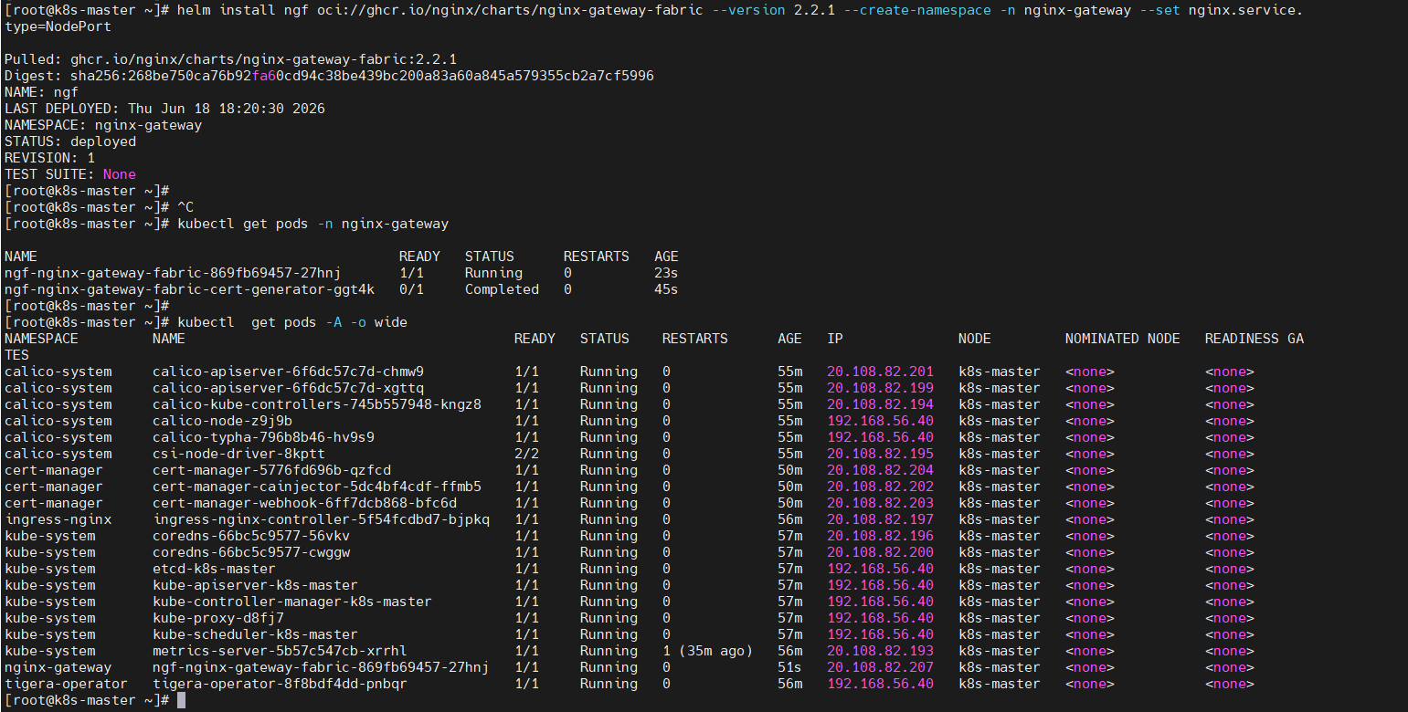Click the magenta 'None' test suite value
The height and width of the screenshot is (712, 1408).
point(119,174)
